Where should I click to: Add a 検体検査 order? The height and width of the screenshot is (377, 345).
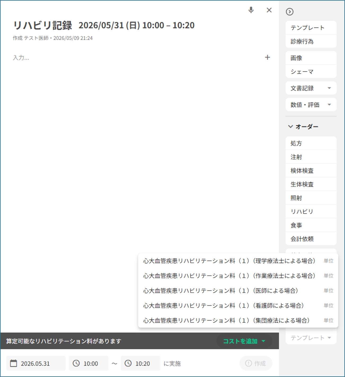click(x=311, y=170)
